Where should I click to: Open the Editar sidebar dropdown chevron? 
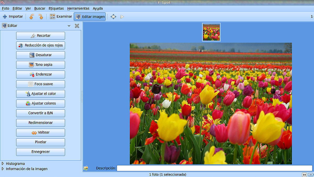[69, 26]
